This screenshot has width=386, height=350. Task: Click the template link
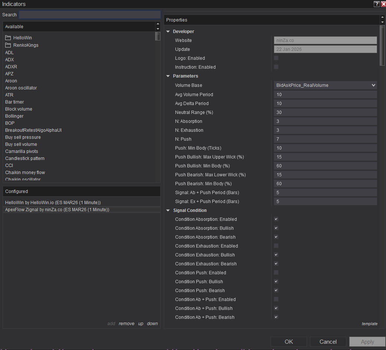coord(369,324)
